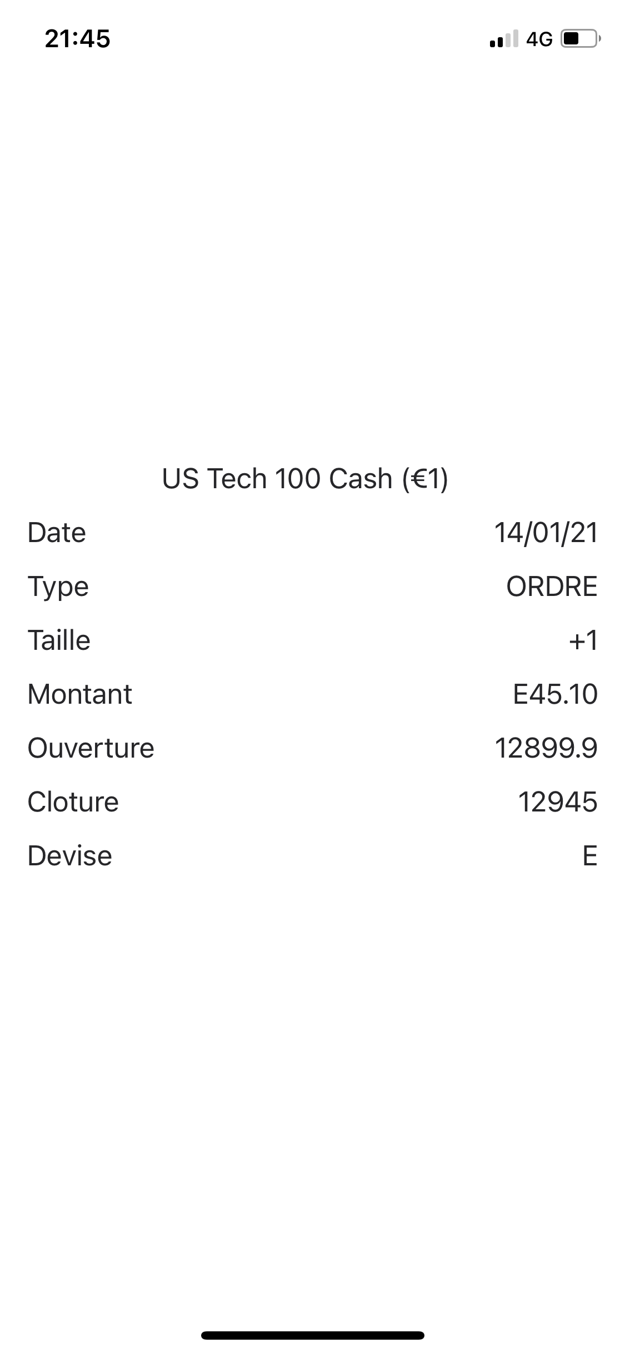The height and width of the screenshot is (1353, 625).
Task: Select the Date row label
Action: coord(57,533)
